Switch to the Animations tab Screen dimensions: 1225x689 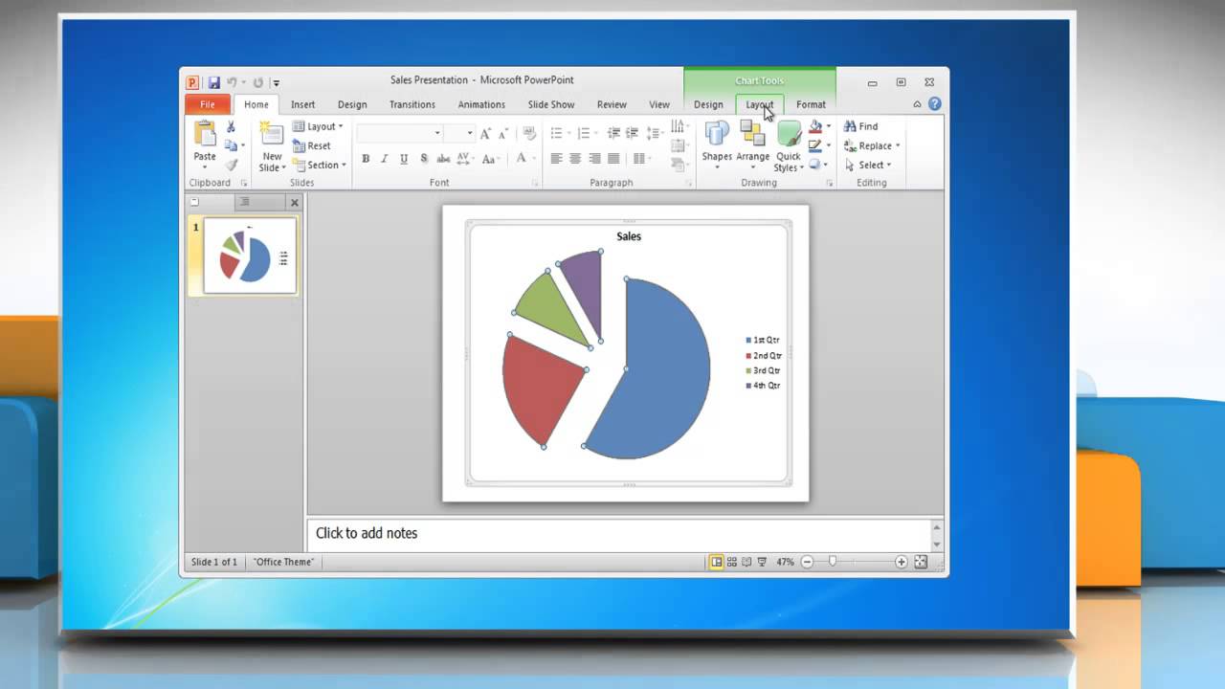pos(481,104)
